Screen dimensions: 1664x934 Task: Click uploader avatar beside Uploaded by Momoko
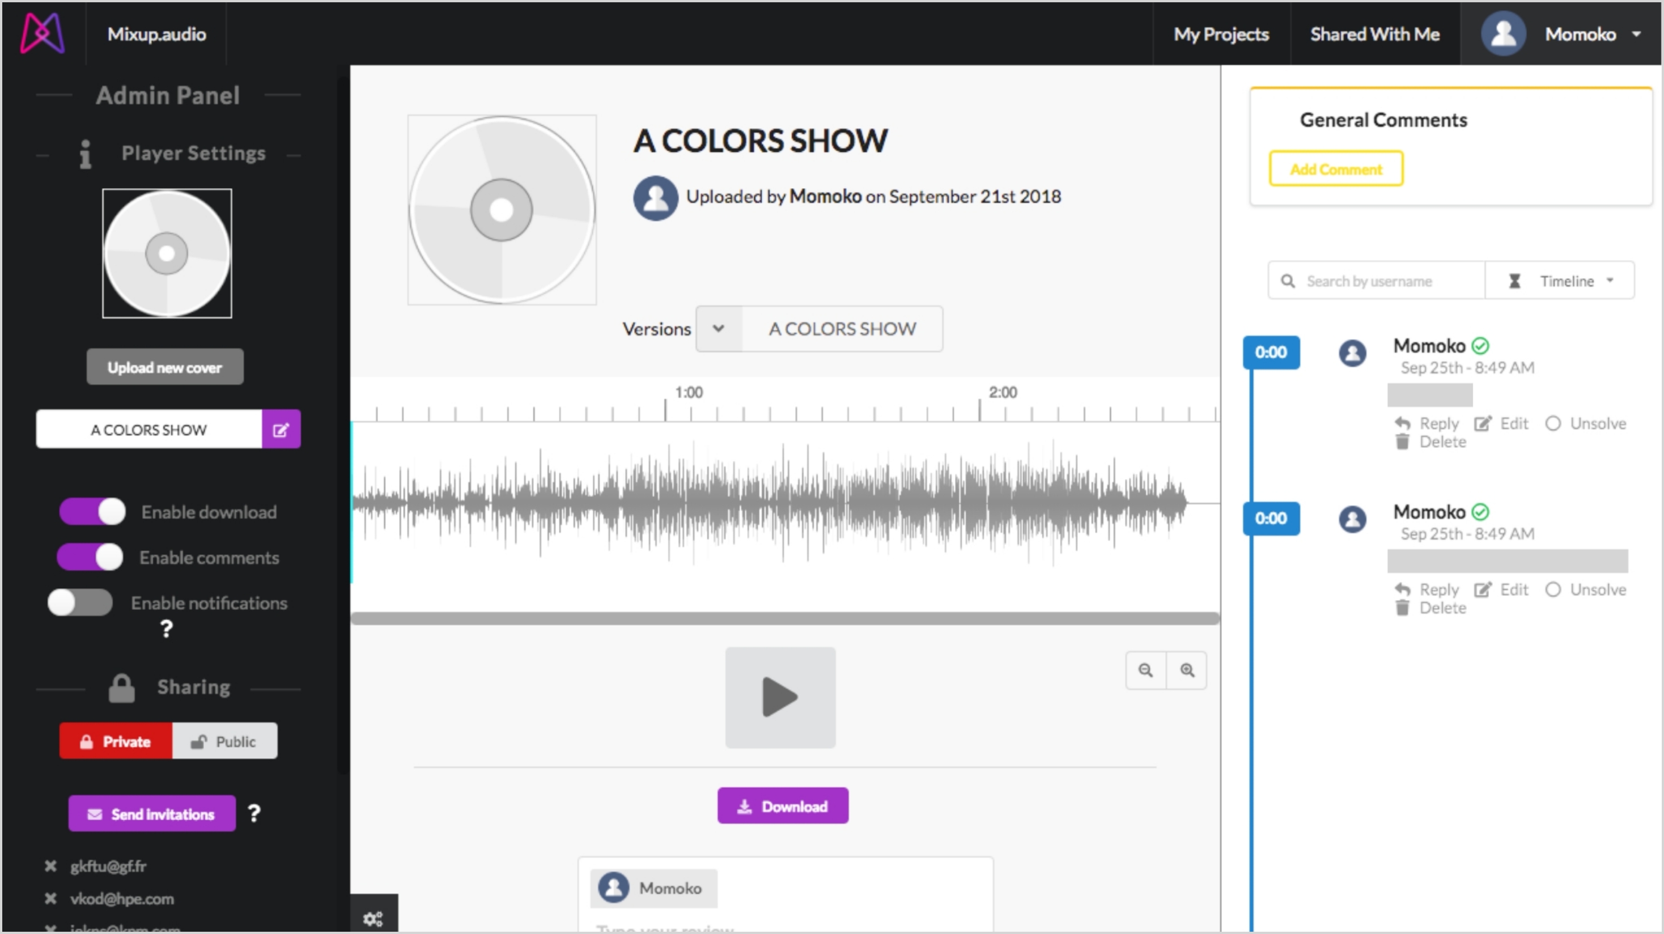(656, 198)
